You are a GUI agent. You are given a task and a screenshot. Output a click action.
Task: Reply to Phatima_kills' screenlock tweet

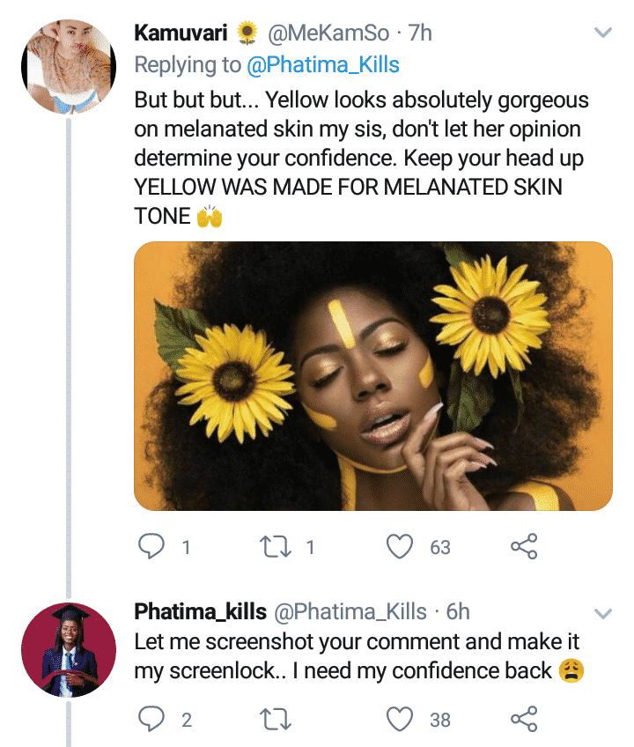[x=153, y=720]
